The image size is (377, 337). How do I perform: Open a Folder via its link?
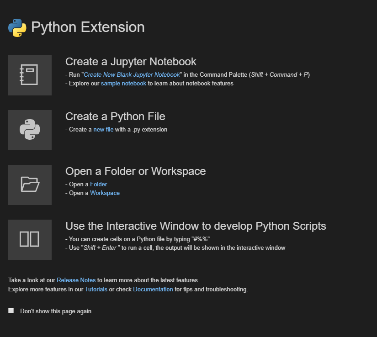98,184
